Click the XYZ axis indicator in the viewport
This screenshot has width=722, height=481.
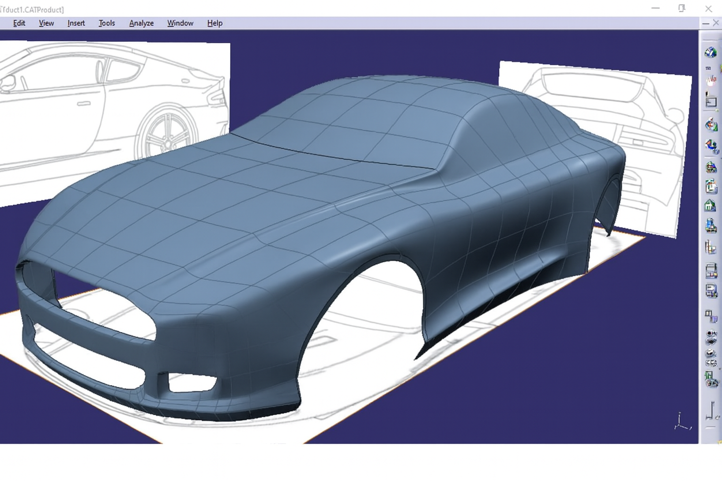682,422
